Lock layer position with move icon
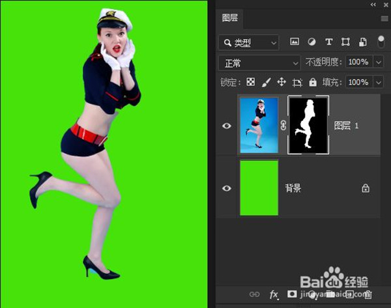The height and width of the screenshot is (308, 391). [x=282, y=83]
